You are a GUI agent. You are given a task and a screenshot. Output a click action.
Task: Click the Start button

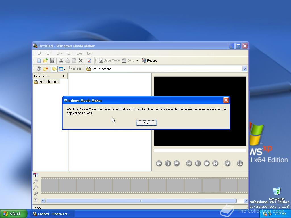[x=14, y=214]
